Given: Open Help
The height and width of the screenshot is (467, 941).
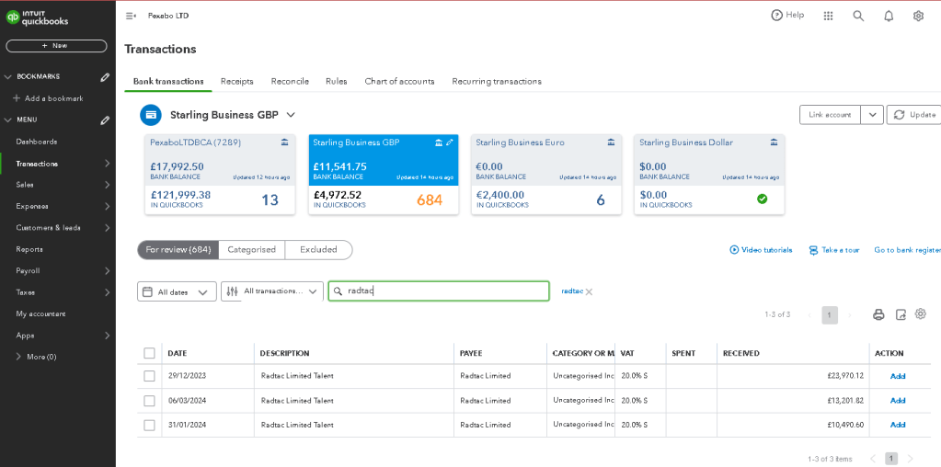Looking at the screenshot, I should point(787,16).
